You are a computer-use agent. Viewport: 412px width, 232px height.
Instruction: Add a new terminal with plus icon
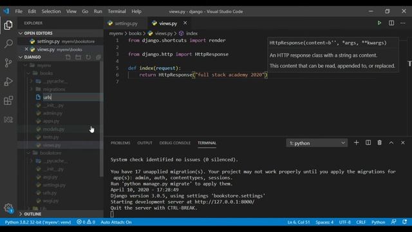pos(356,142)
